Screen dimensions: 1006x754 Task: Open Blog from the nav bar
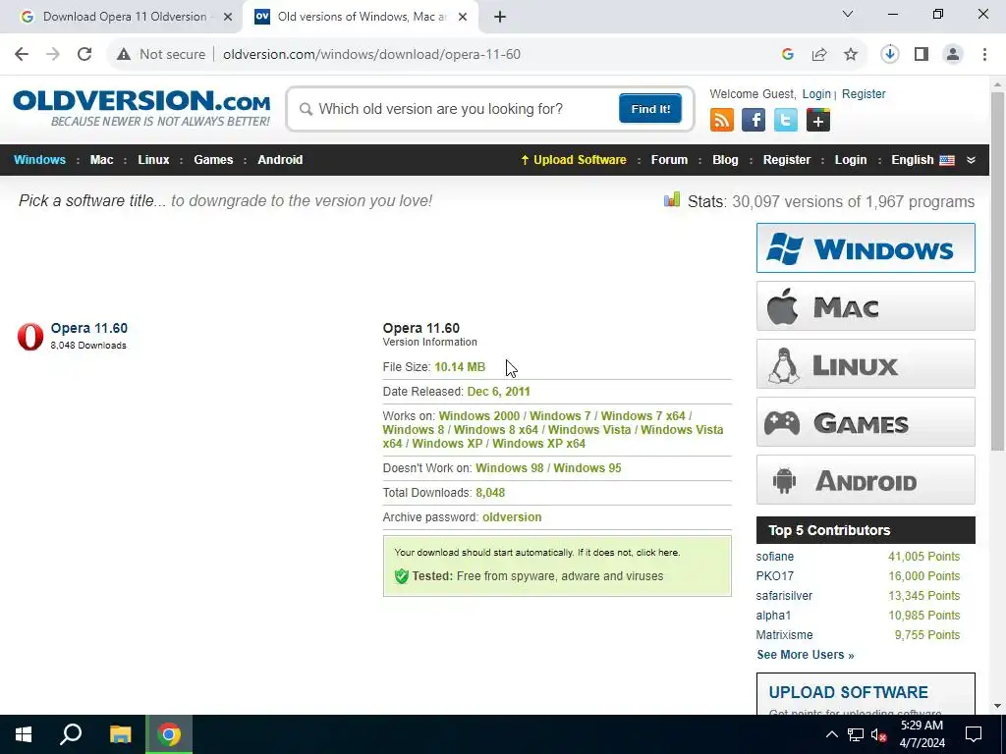coord(725,160)
